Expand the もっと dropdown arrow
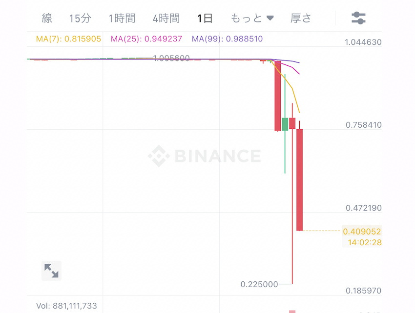The height and width of the screenshot is (313, 415). tap(270, 18)
